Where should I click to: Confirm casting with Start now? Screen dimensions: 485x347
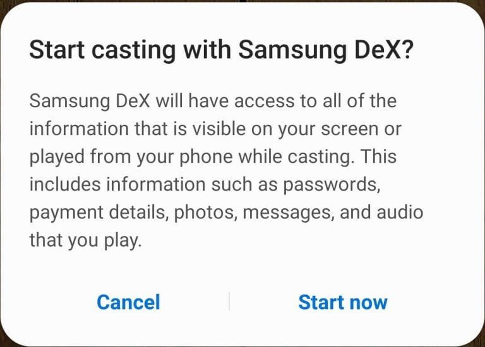pyautogui.click(x=343, y=302)
